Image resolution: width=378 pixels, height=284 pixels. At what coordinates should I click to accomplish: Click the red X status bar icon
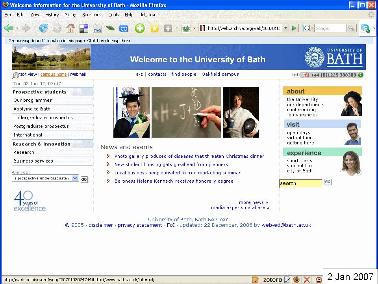(307, 280)
